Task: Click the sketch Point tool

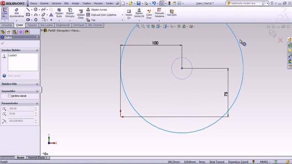Action: (51, 20)
